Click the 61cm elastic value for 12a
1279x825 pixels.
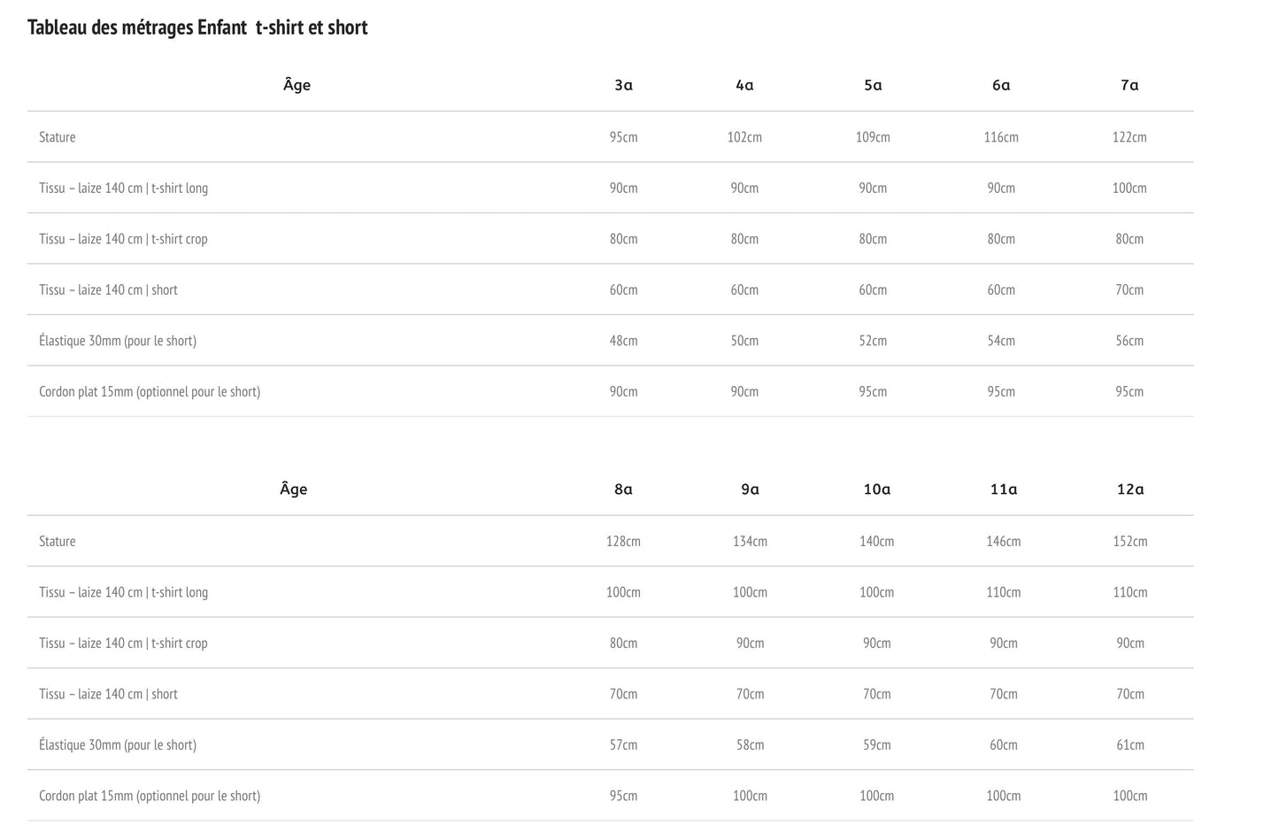coord(1130,744)
